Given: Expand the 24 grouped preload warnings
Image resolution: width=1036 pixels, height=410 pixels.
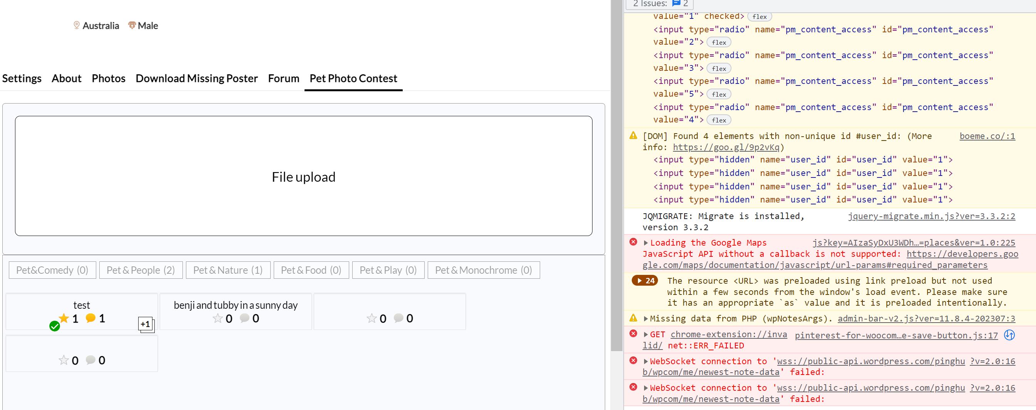Looking at the screenshot, I should [x=645, y=281].
